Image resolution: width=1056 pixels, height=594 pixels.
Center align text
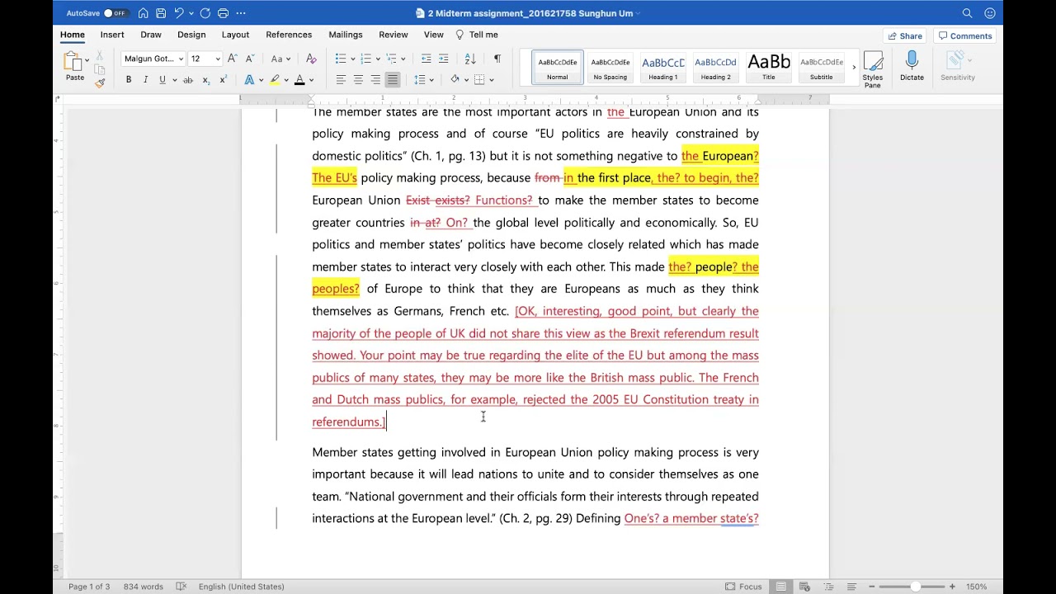(358, 80)
